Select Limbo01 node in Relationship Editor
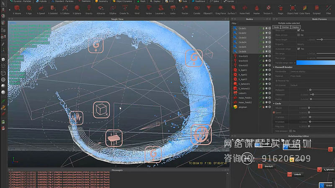Screen dimensions: 335x188 (x=295, y=174)
